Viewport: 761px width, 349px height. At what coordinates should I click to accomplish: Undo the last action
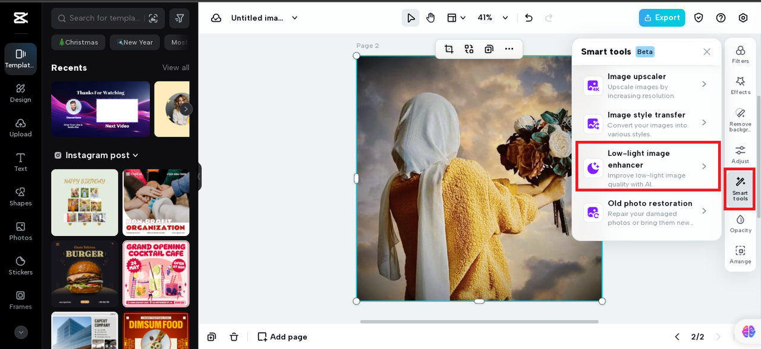[529, 18]
